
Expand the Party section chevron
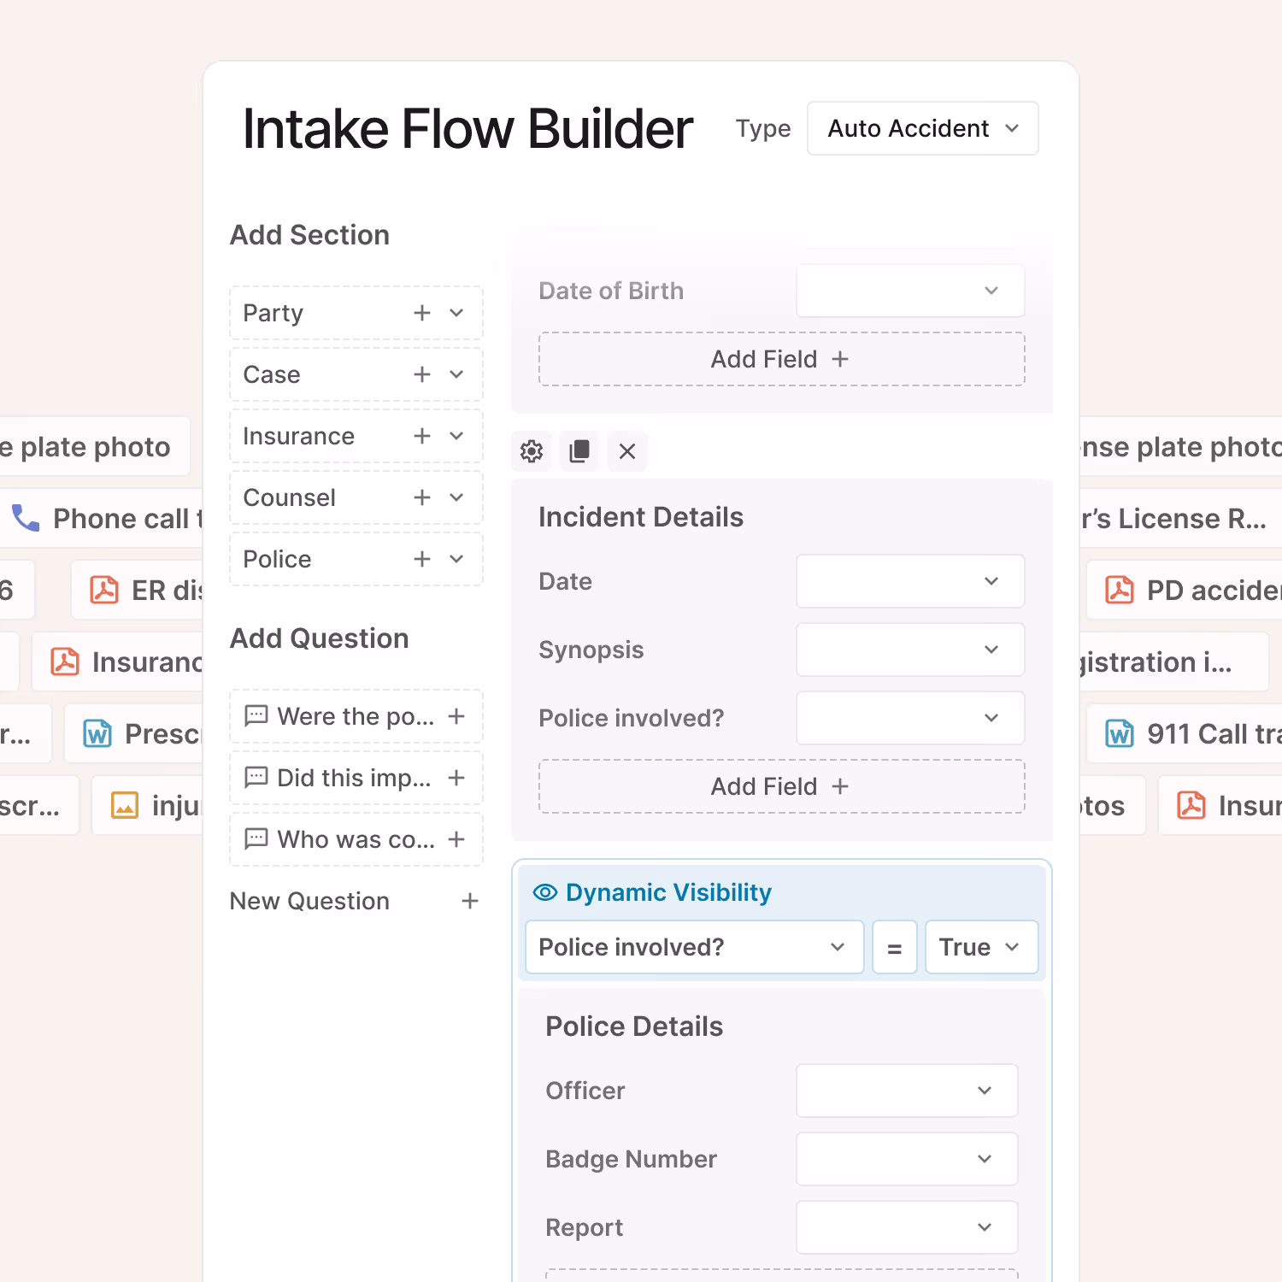point(456,313)
